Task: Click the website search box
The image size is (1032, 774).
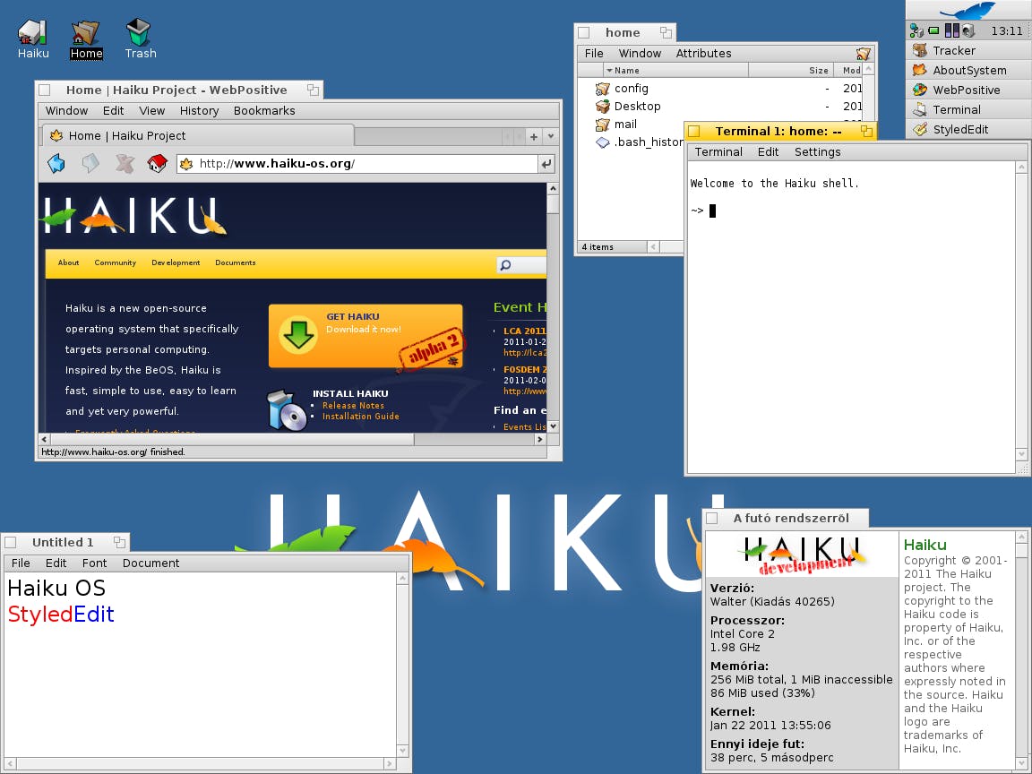Action: [x=522, y=265]
